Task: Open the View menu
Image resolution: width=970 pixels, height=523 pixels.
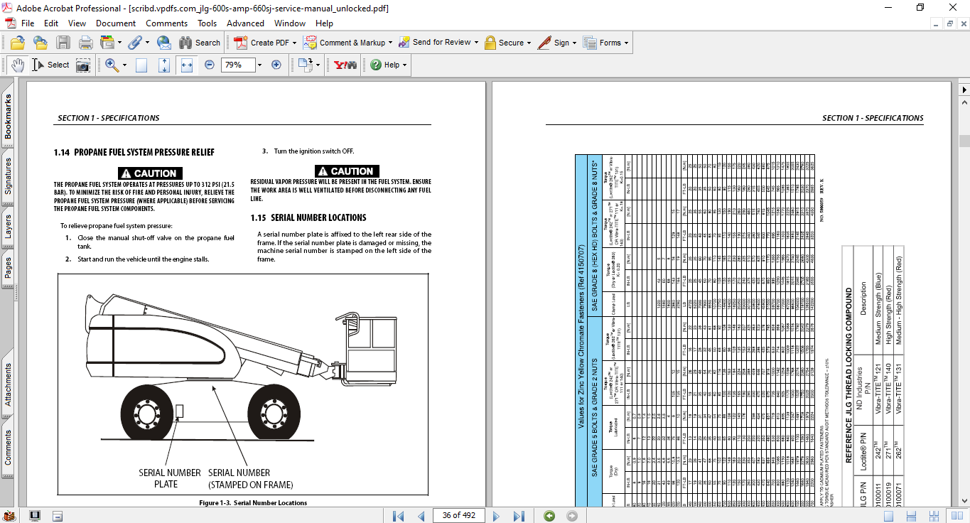Action: click(x=76, y=23)
